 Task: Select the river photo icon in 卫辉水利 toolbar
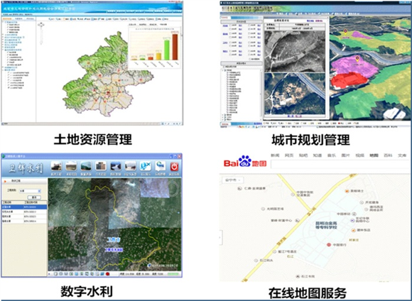click(x=116, y=166)
